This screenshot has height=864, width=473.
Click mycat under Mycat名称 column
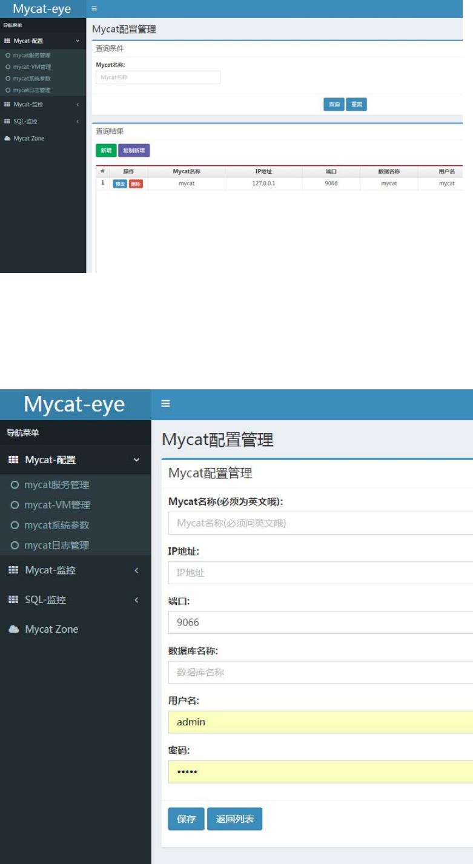click(187, 183)
